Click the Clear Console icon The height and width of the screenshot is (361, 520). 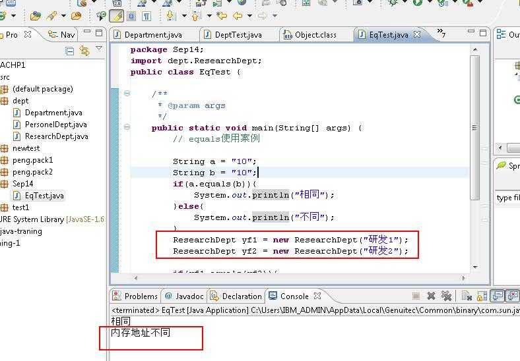pos(467,296)
